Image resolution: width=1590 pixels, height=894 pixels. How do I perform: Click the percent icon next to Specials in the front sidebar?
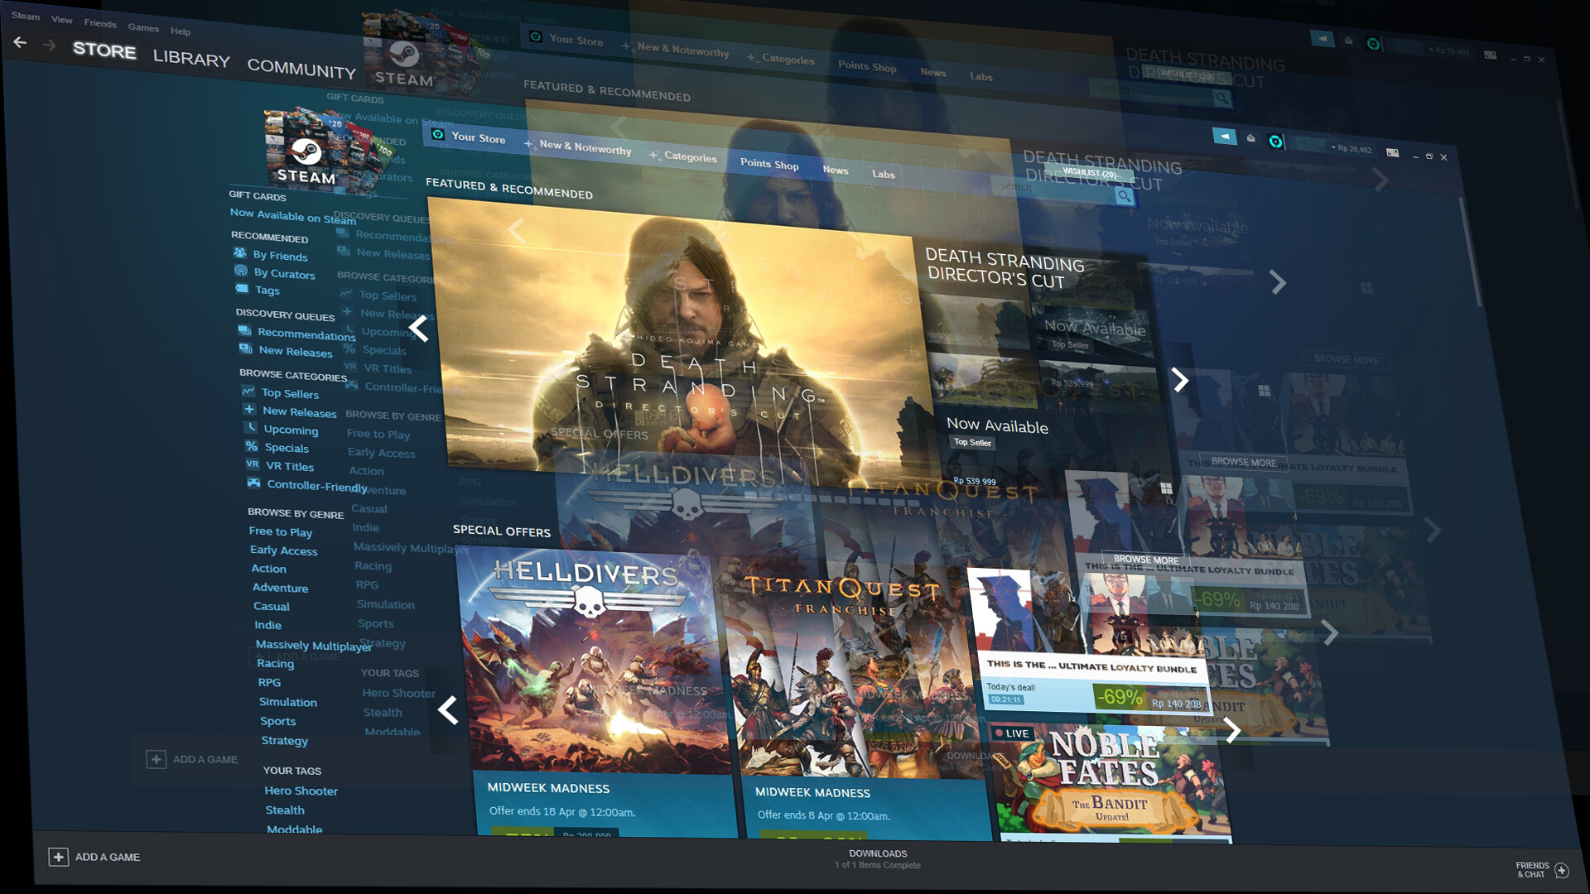(251, 445)
